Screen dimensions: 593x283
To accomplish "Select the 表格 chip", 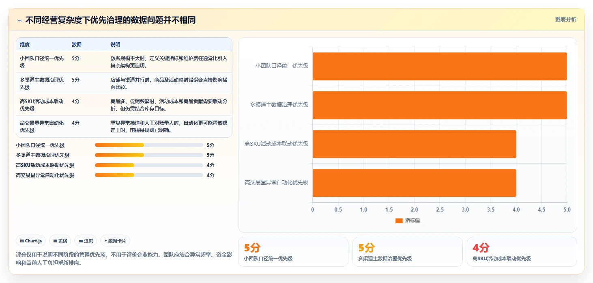I will 60,241.
